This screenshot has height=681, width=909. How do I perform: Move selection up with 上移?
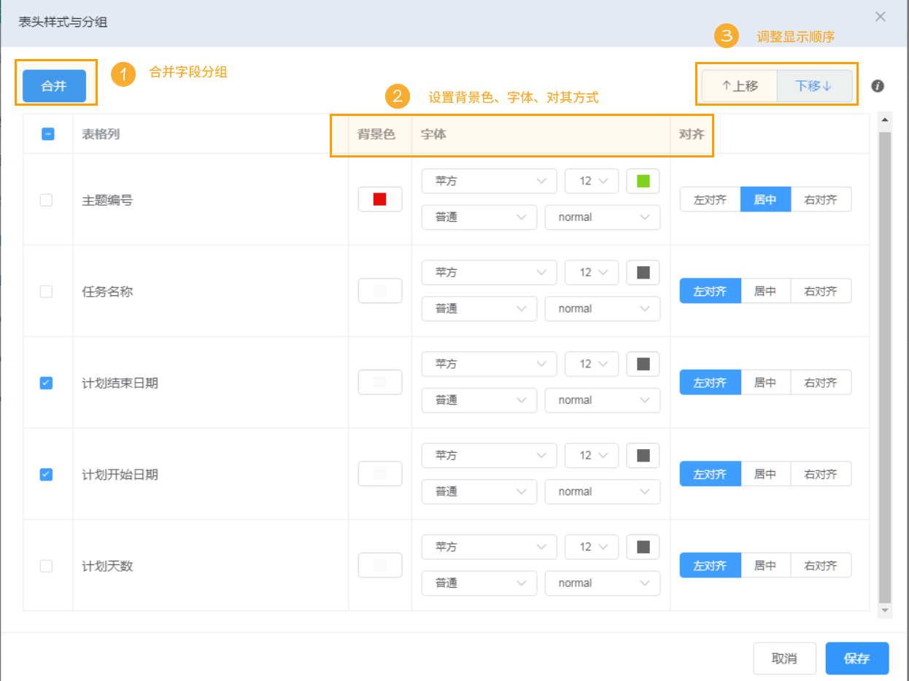pyautogui.click(x=740, y=86)
